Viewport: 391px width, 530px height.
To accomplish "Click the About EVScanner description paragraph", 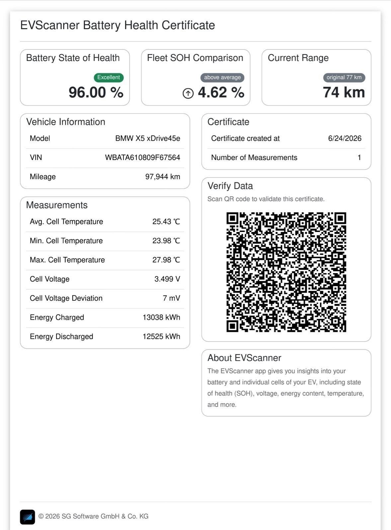I will pyautogui.click(x=286, y=388).
